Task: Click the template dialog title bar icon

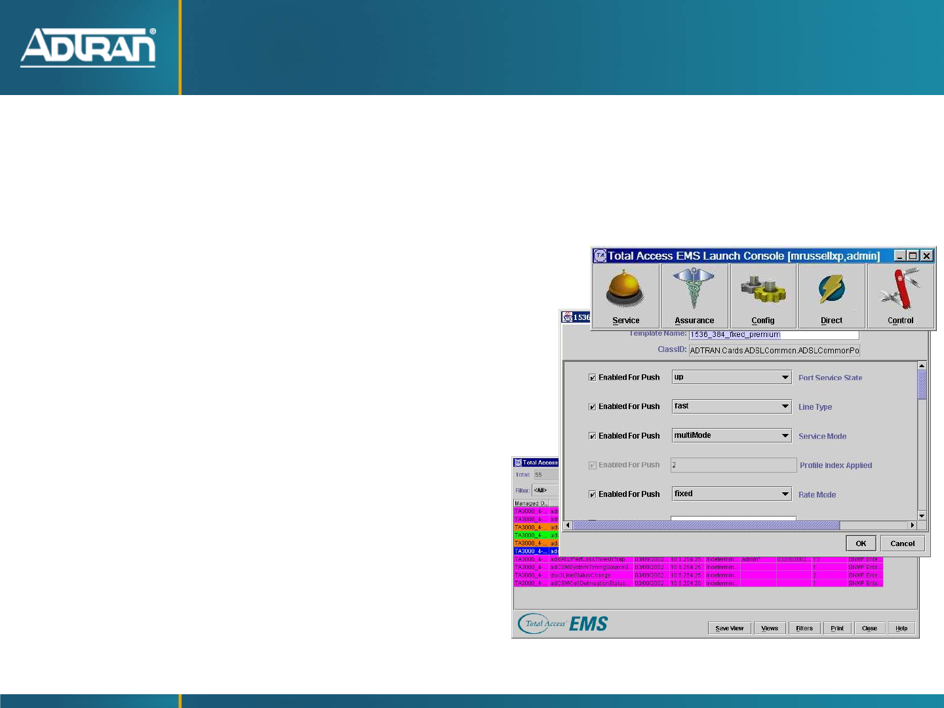Action: (x=568, y=317)
